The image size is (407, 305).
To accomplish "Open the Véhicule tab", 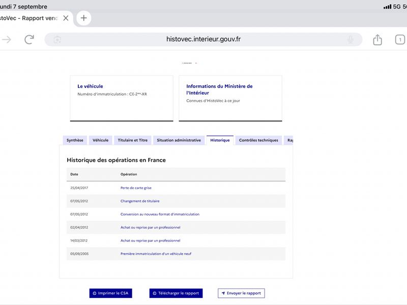I will click(x=100, y=140).
